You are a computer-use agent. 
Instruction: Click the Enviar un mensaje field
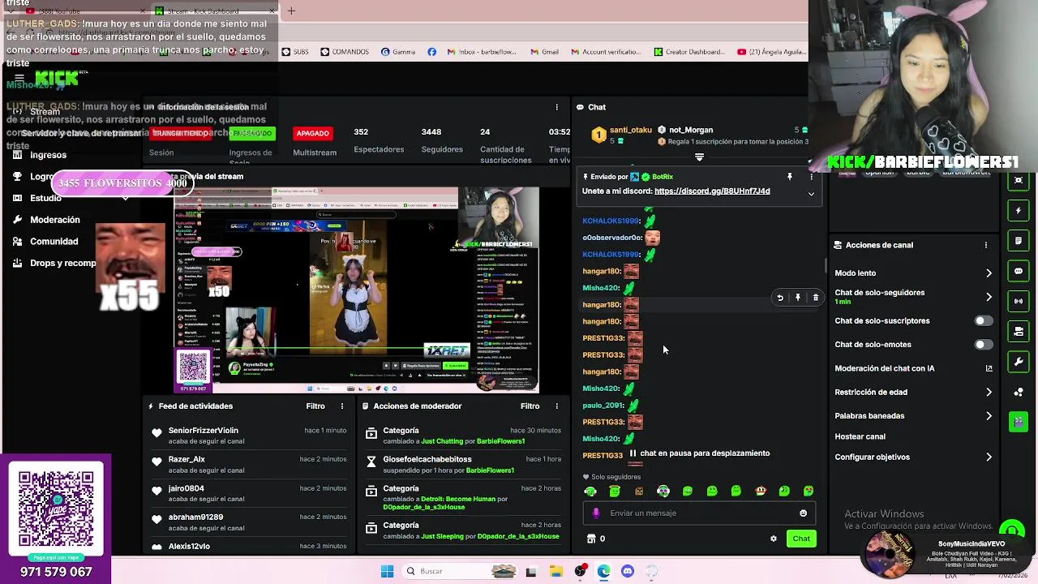(699, 513)
